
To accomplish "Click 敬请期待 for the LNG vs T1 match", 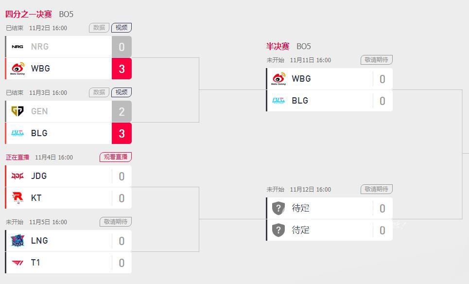I will click(x=116, y=221).
